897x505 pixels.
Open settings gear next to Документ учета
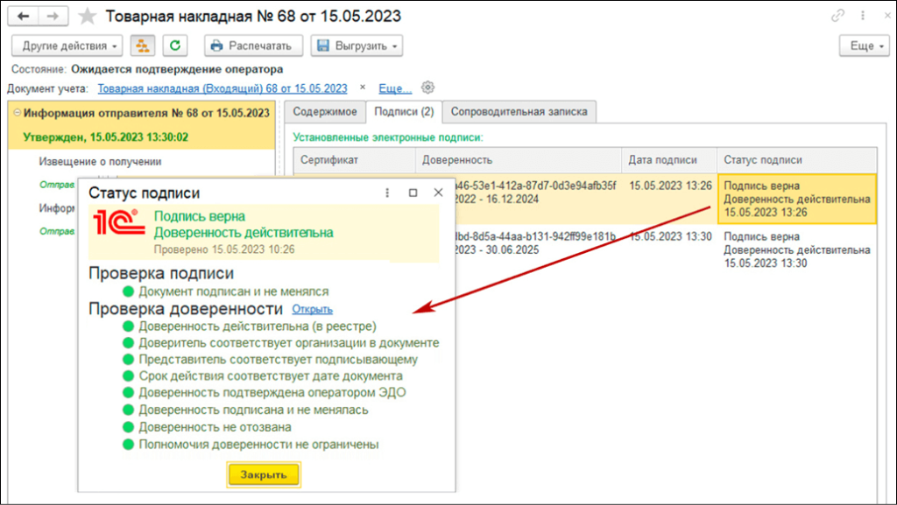click(427, 88)
